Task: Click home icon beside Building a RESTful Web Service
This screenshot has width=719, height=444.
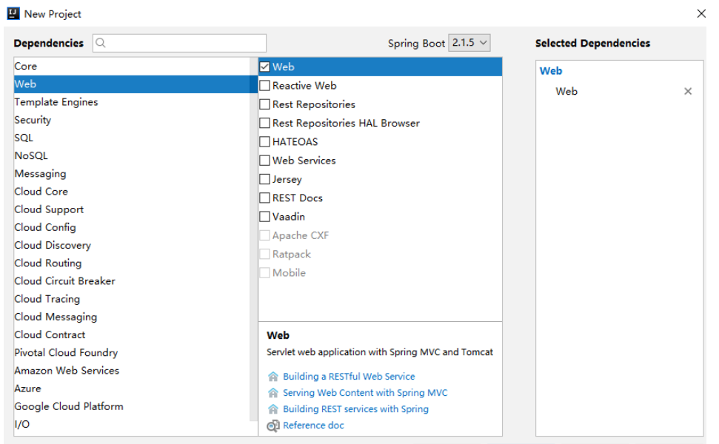Action: point(272,377)
